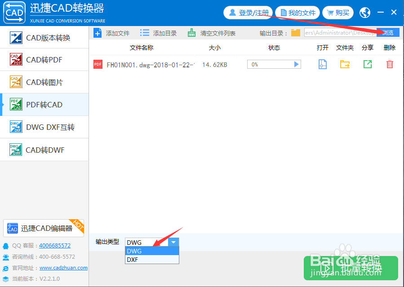
Task: Select DXF as output type
Action: tap(133, 259)
